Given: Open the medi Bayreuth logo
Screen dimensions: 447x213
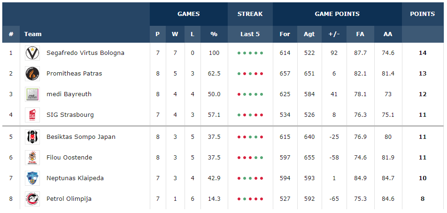Looking at the screenshot, I should point(32,94).
